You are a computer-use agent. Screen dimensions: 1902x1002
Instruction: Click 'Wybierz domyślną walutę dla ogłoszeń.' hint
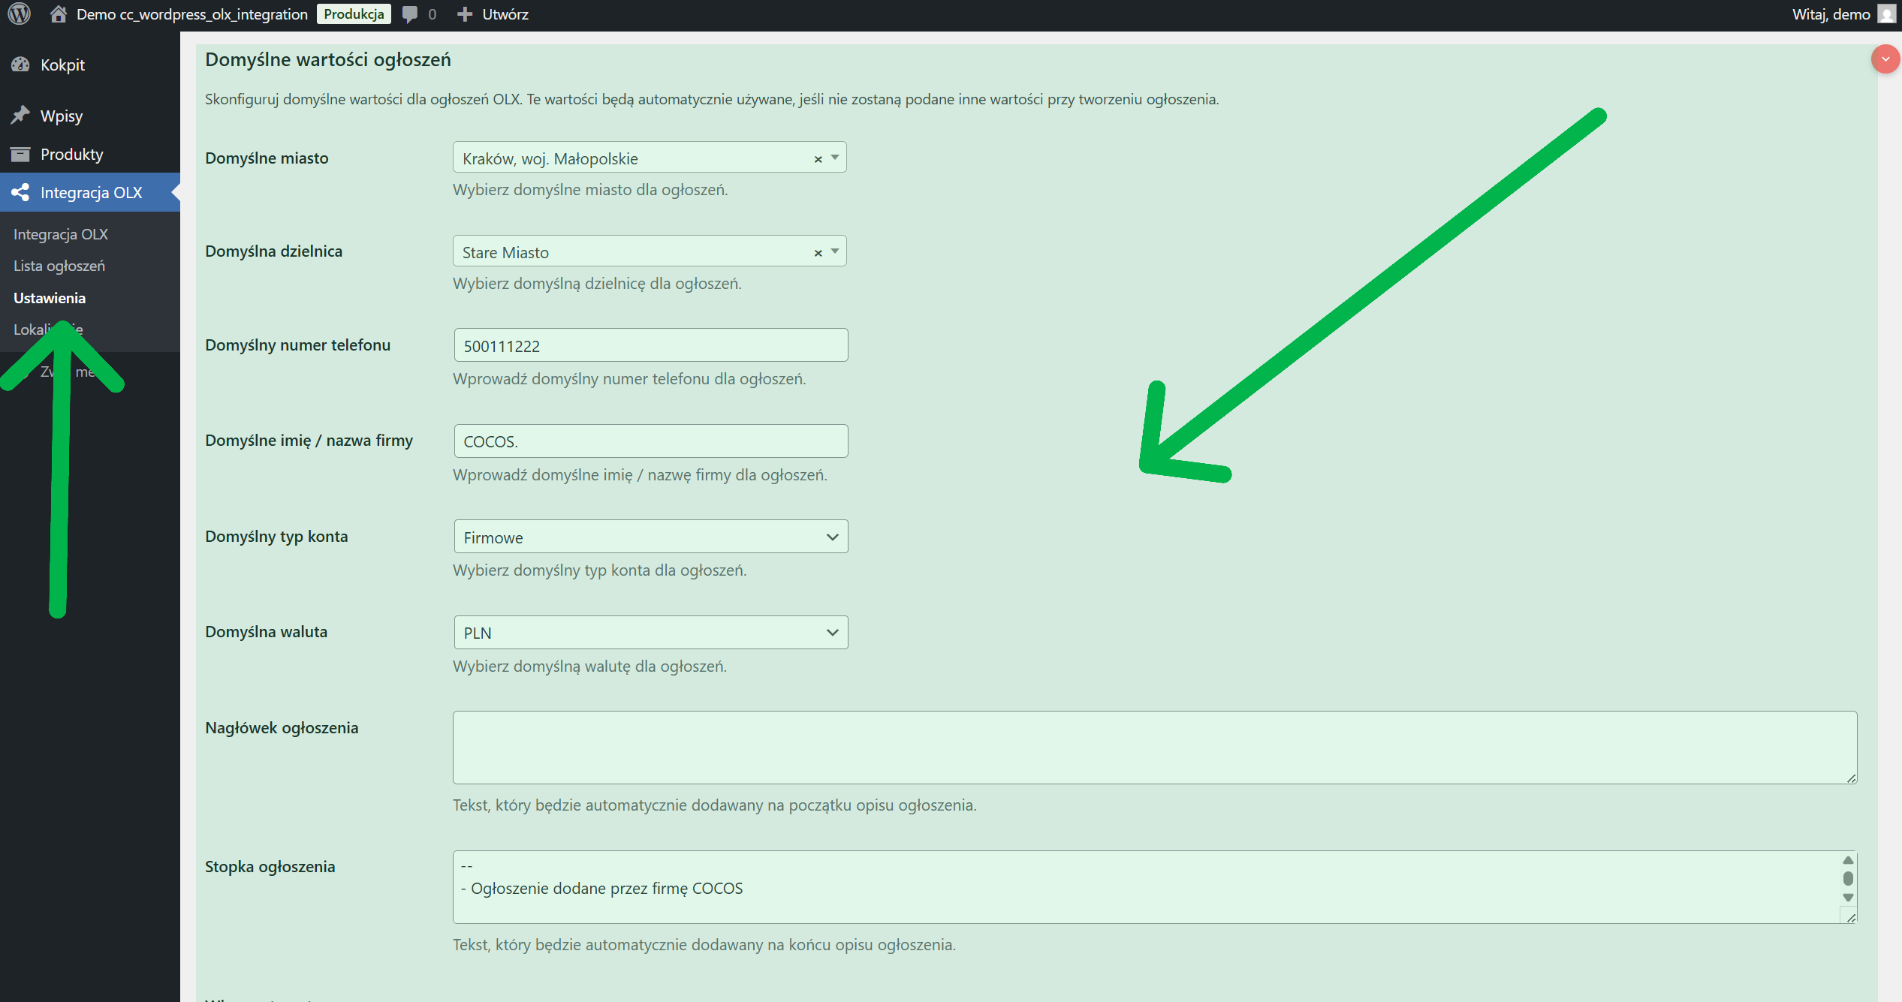click(x=589, y=666)
